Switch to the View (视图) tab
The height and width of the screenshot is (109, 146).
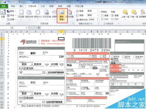69,6
